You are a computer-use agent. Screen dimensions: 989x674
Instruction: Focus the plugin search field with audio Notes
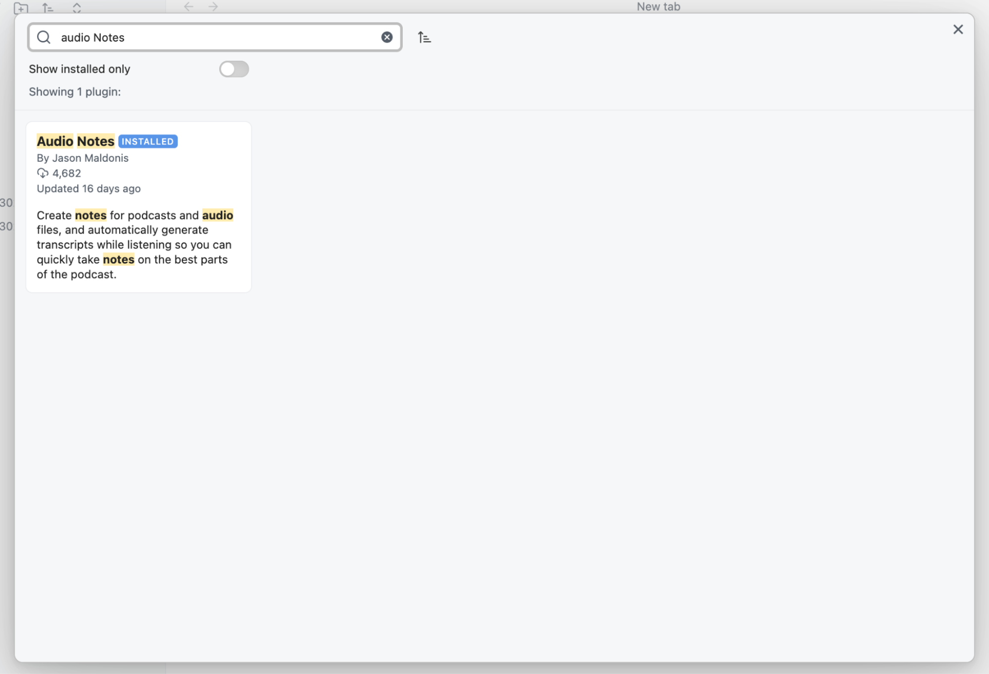[218, 38]
